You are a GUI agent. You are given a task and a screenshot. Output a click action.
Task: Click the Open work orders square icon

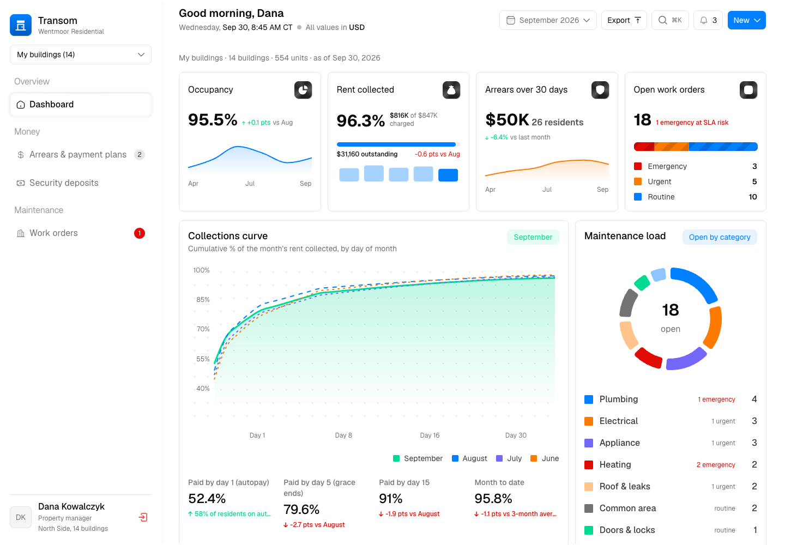[748, 90]
